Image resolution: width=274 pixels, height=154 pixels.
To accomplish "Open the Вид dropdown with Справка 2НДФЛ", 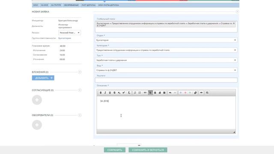I will [x=166, y=70].
